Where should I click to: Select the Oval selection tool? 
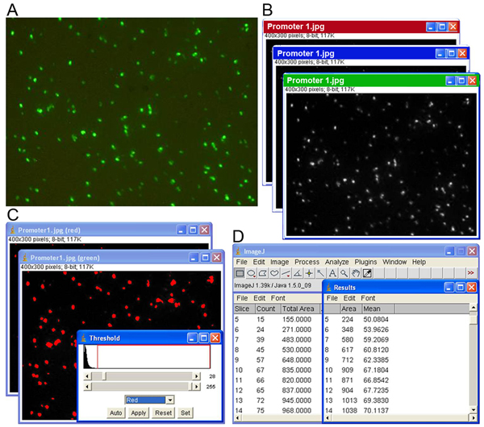251,274
